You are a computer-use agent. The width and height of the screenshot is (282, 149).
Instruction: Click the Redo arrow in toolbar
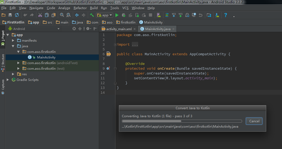pos(32,15)
